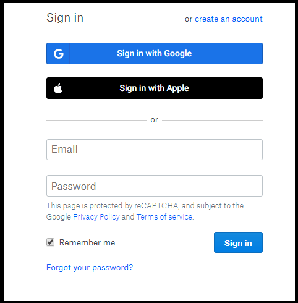The height and width of the screenshot is (303, 298).
Task: Uncheck the Remember me checkbox
Action: pyautogui.click(x=50, y=242)
